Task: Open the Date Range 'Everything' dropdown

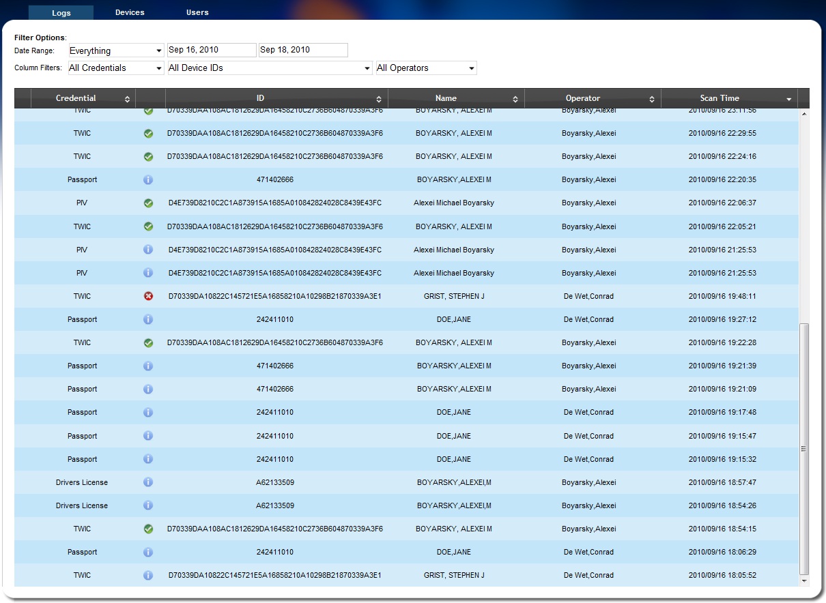Action: pos(116,50)
